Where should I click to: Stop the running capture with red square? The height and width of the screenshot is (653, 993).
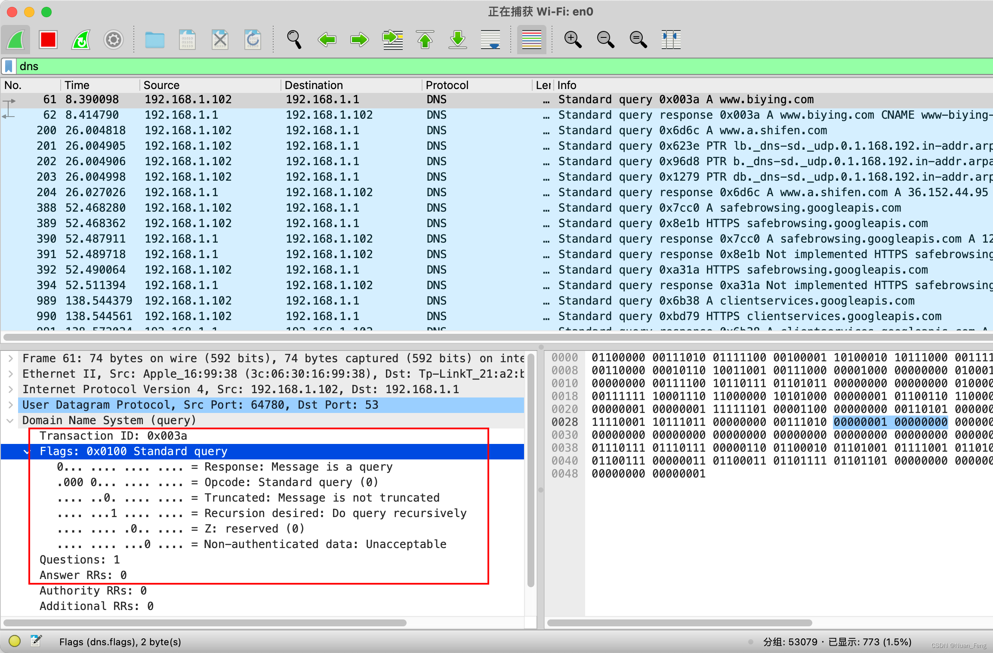click(48, 40)
